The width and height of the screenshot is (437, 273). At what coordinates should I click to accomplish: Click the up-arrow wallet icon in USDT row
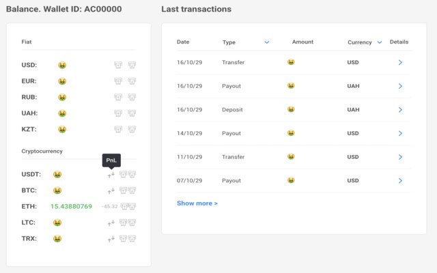pos(123,175)
